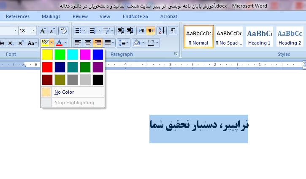Open the Paragraph dialog launcher
Viewport: 306px width, 179px height.
click(x=176, y=54)
